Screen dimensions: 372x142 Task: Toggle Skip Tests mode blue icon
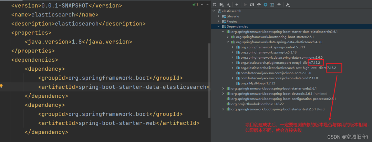coord(266,5)
